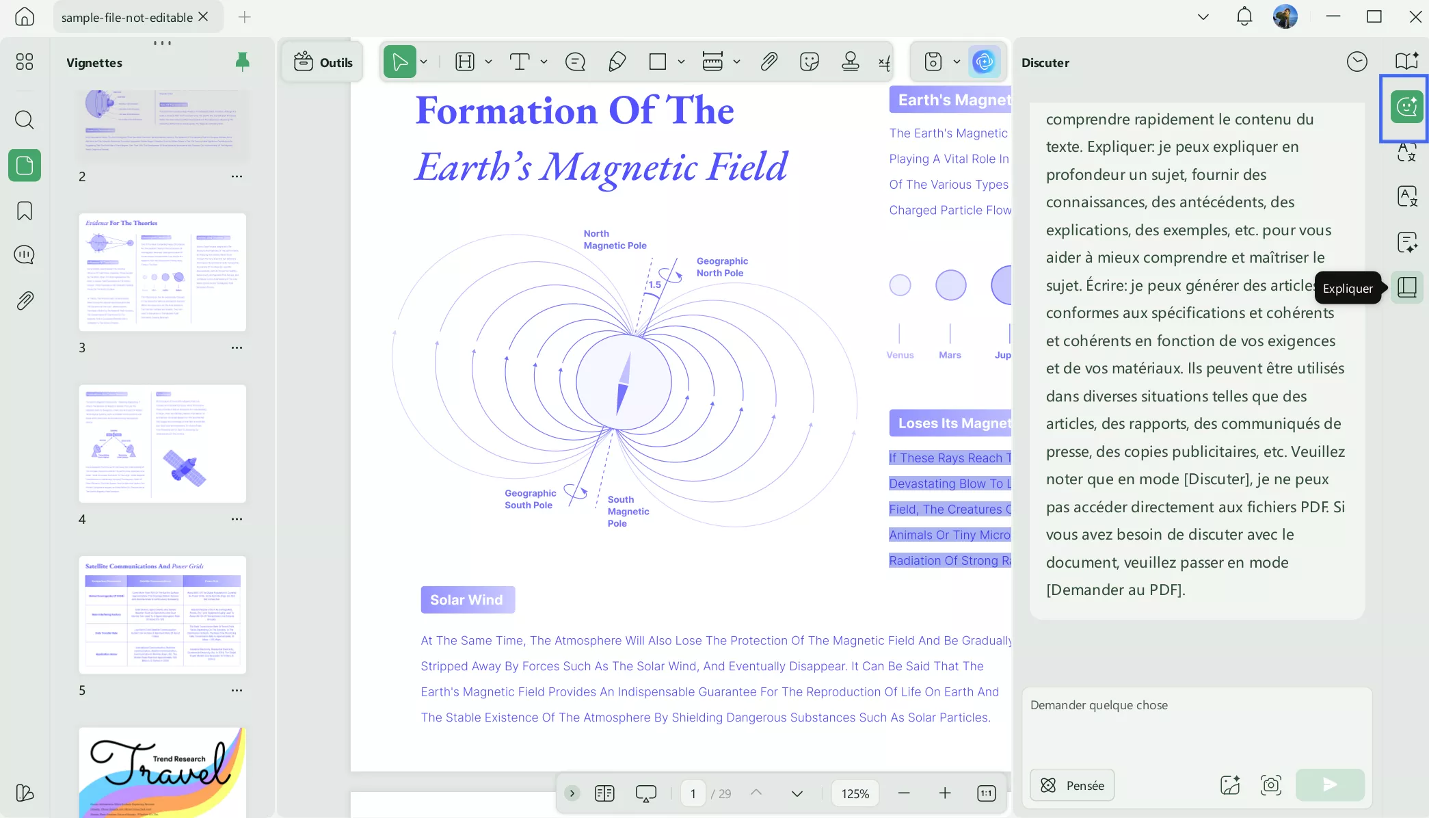Open the bookmarks panel icon
This screenshot has height=818, width=1429.
[25, 211]
